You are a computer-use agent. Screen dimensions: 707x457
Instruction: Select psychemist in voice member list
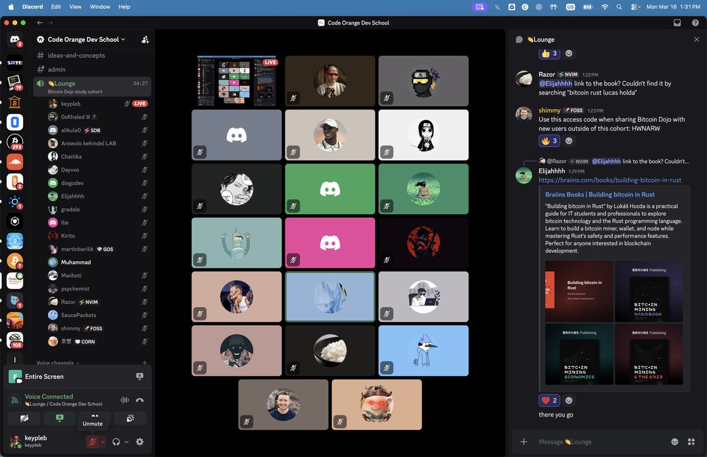coord(97,289)
